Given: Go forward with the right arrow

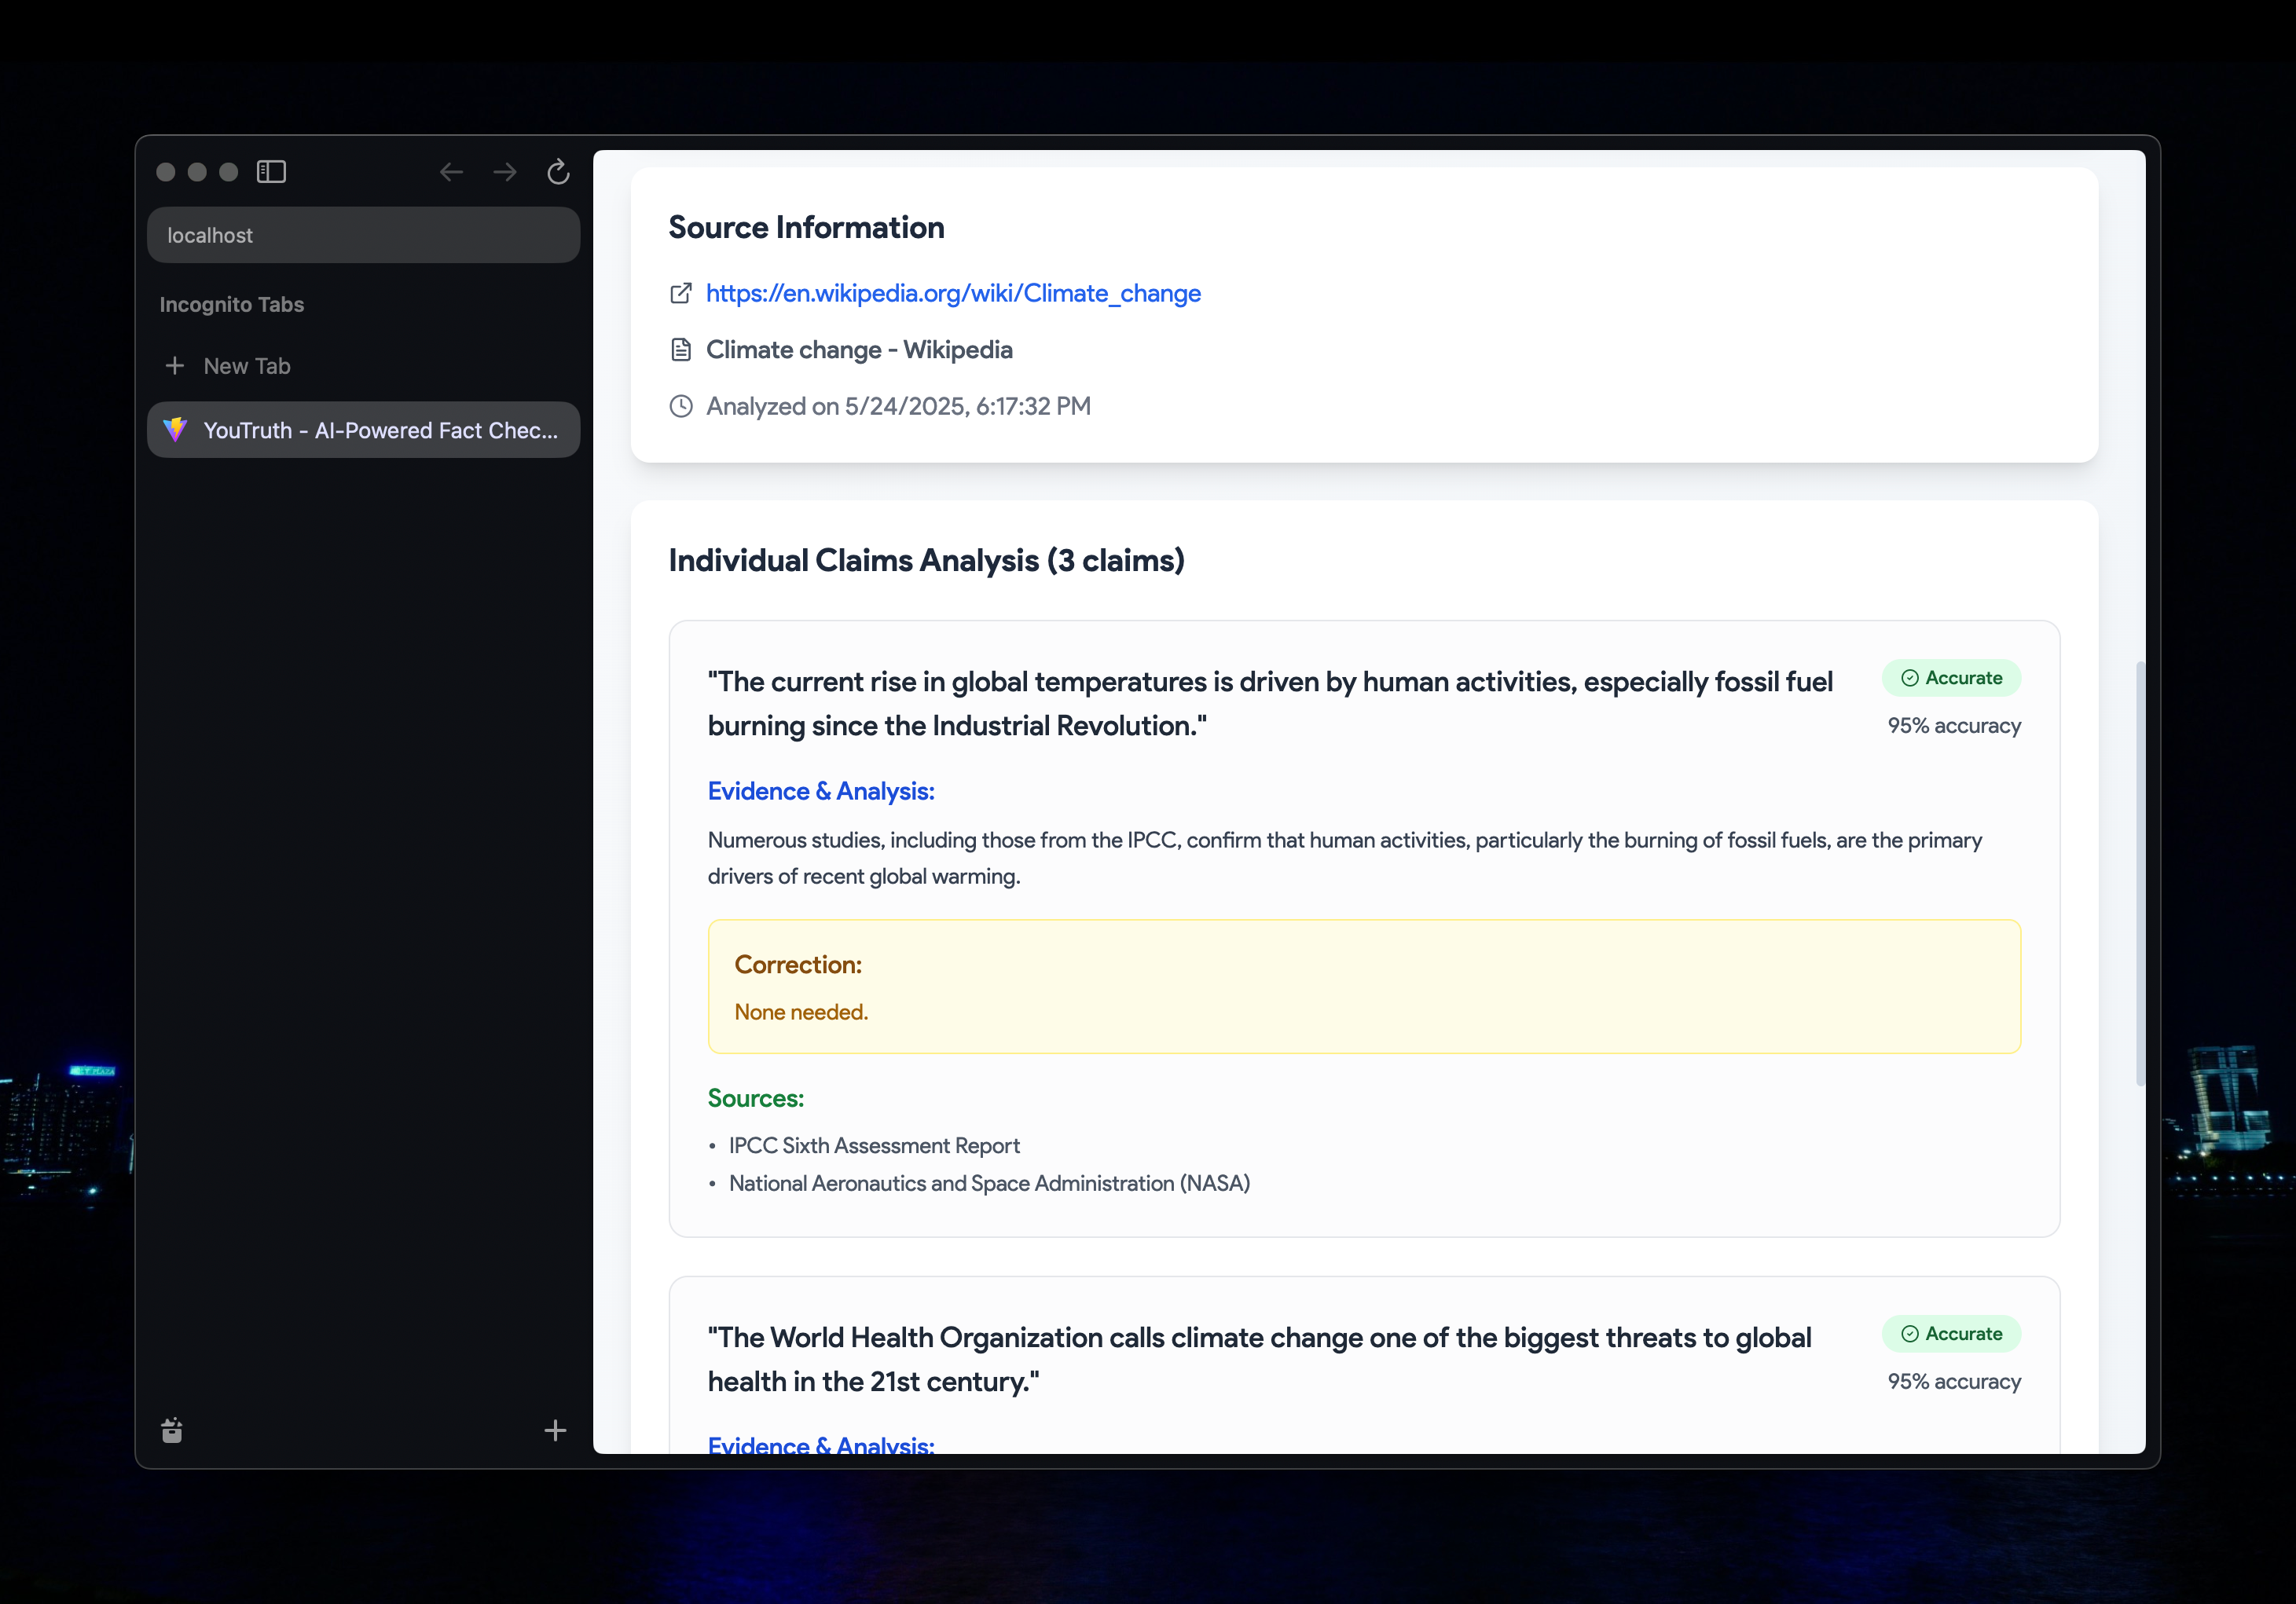Looking at the screenshot, I should [x=505, y=172].
